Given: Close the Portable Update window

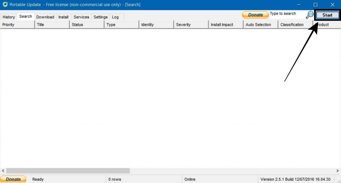Looking at the screenshot, I should (x=332, y=5).
